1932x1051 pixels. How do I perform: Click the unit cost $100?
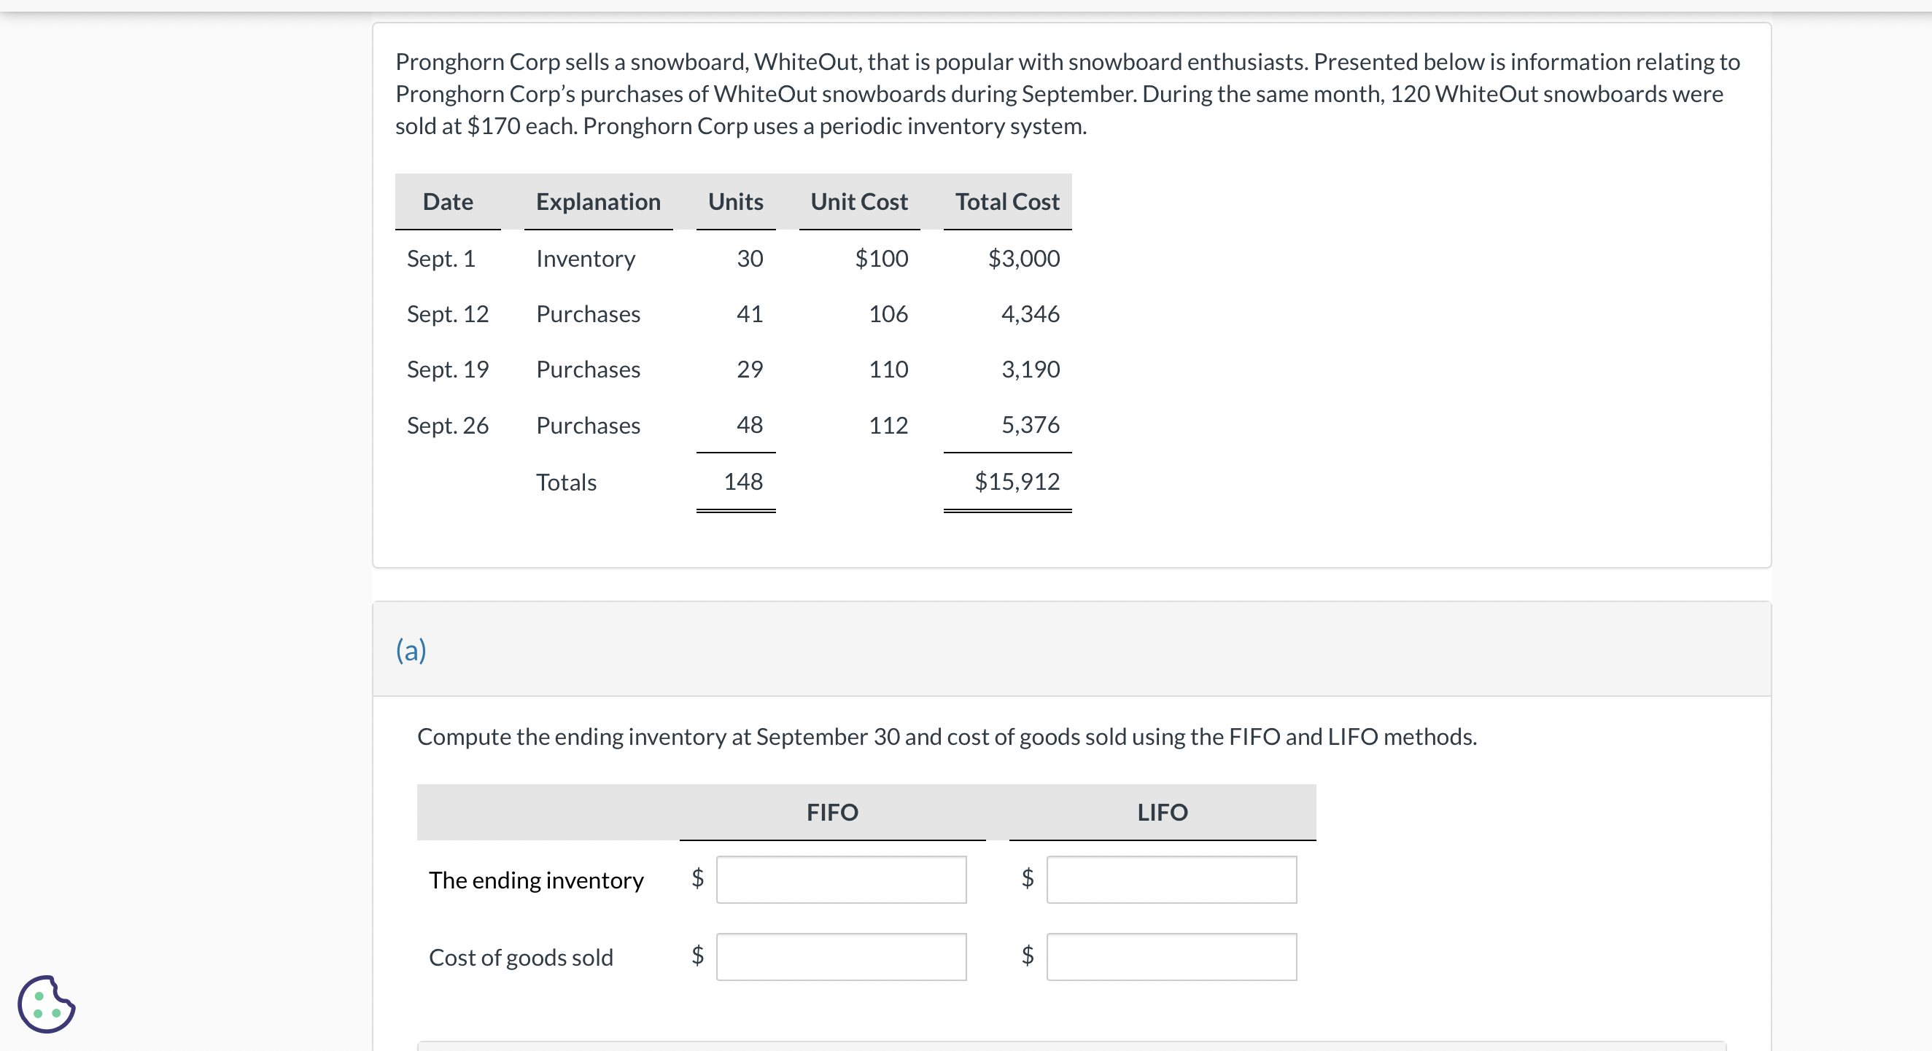(x=881, y=258)
